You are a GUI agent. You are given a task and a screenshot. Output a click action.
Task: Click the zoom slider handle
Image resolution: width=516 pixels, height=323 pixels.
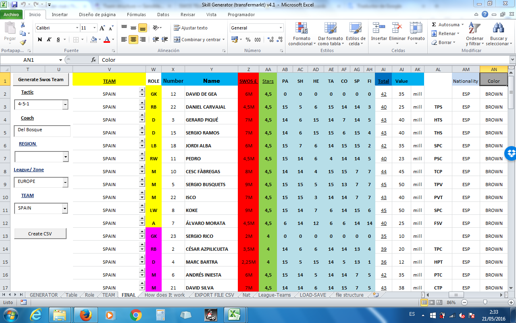[x=485, y=302]
